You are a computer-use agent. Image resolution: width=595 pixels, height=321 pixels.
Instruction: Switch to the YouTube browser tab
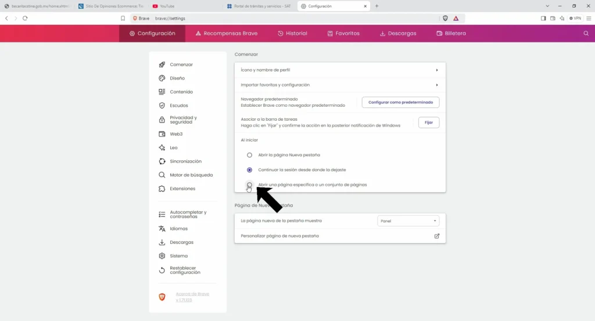click(186, 6)
